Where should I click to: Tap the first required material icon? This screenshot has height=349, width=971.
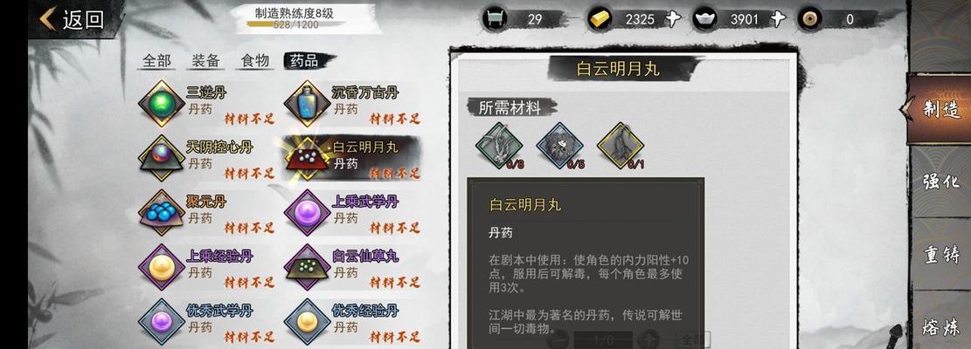pyautogui.click(x=499, y=145)
